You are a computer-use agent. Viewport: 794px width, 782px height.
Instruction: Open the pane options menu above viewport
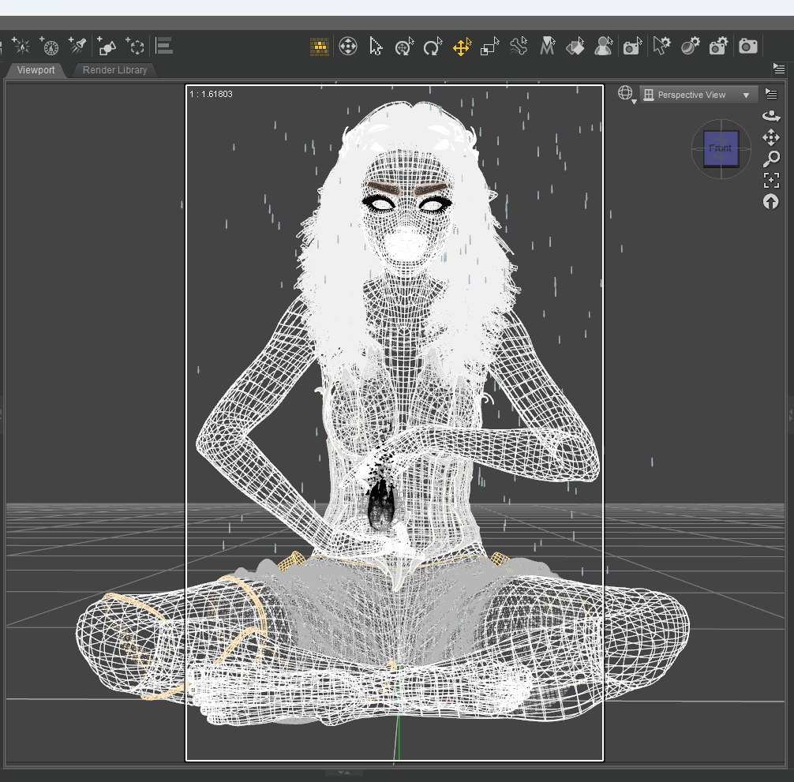click(779, 69)
